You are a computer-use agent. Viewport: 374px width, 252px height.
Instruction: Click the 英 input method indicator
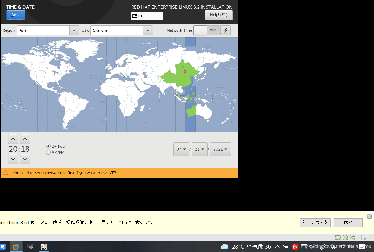(333, 246)
